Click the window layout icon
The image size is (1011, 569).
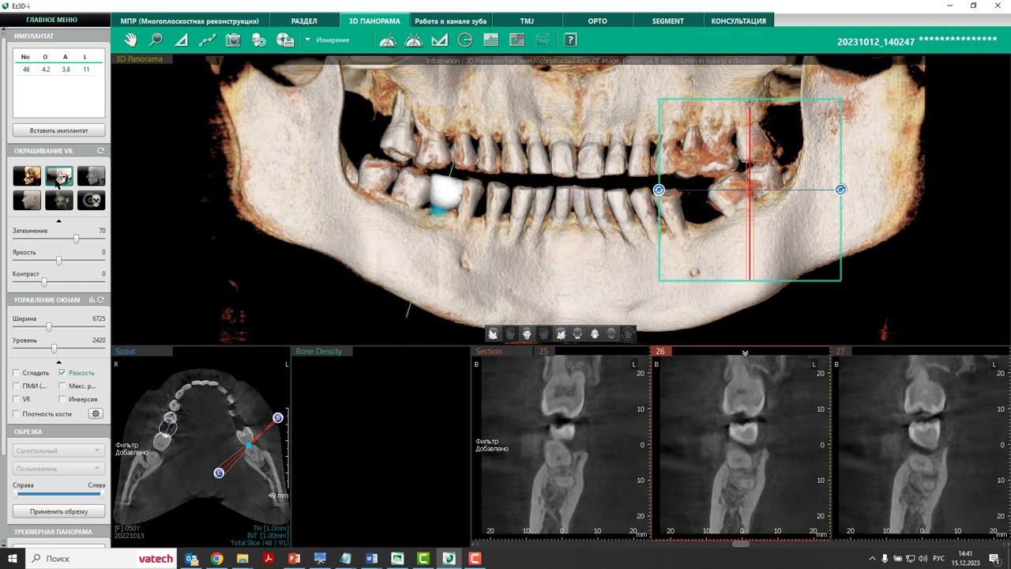517,40
